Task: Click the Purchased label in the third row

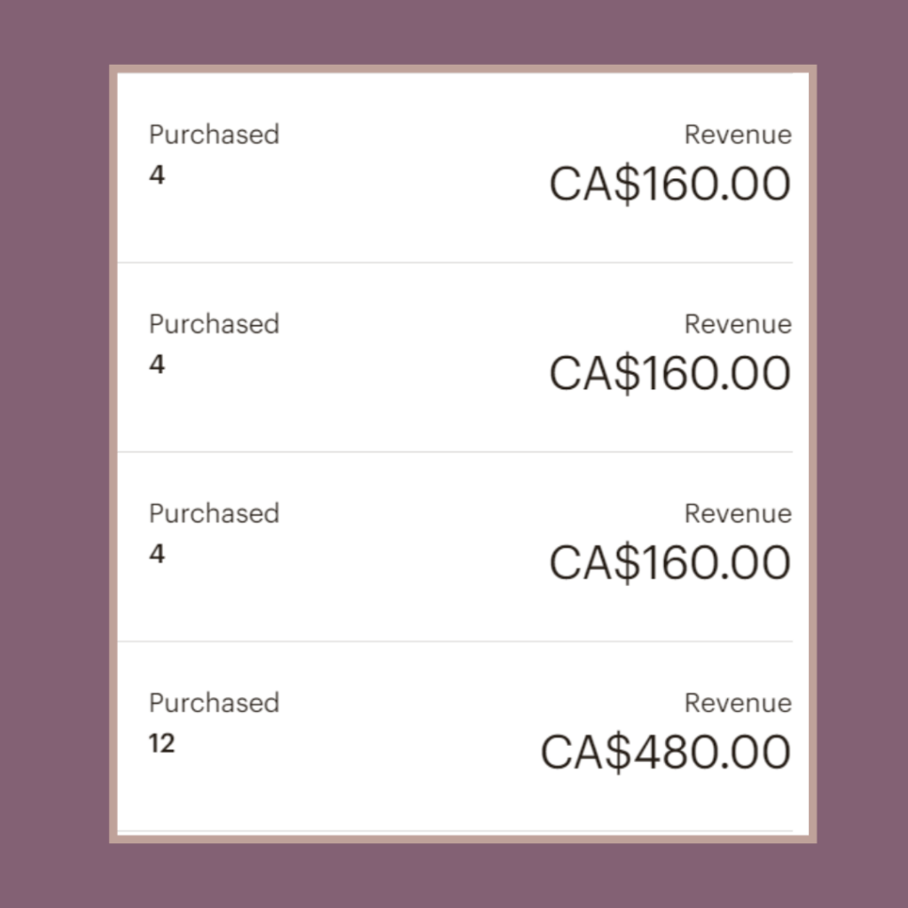Action: tap(214, 513)
